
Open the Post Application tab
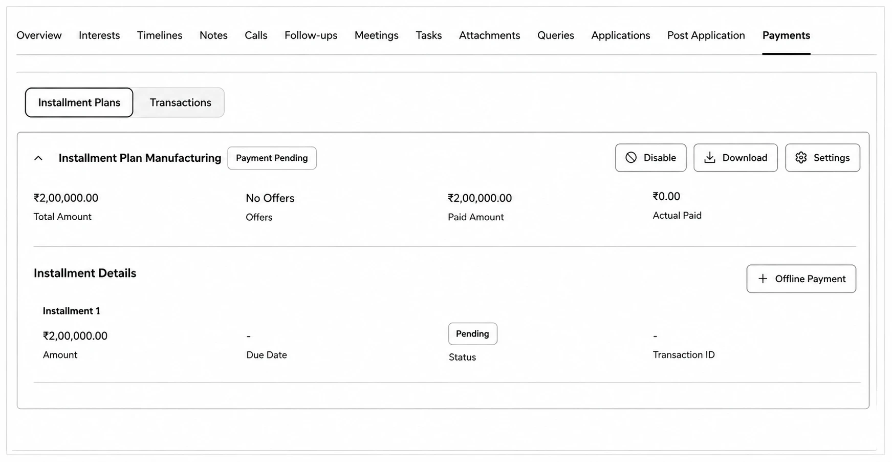click(706, 35)
